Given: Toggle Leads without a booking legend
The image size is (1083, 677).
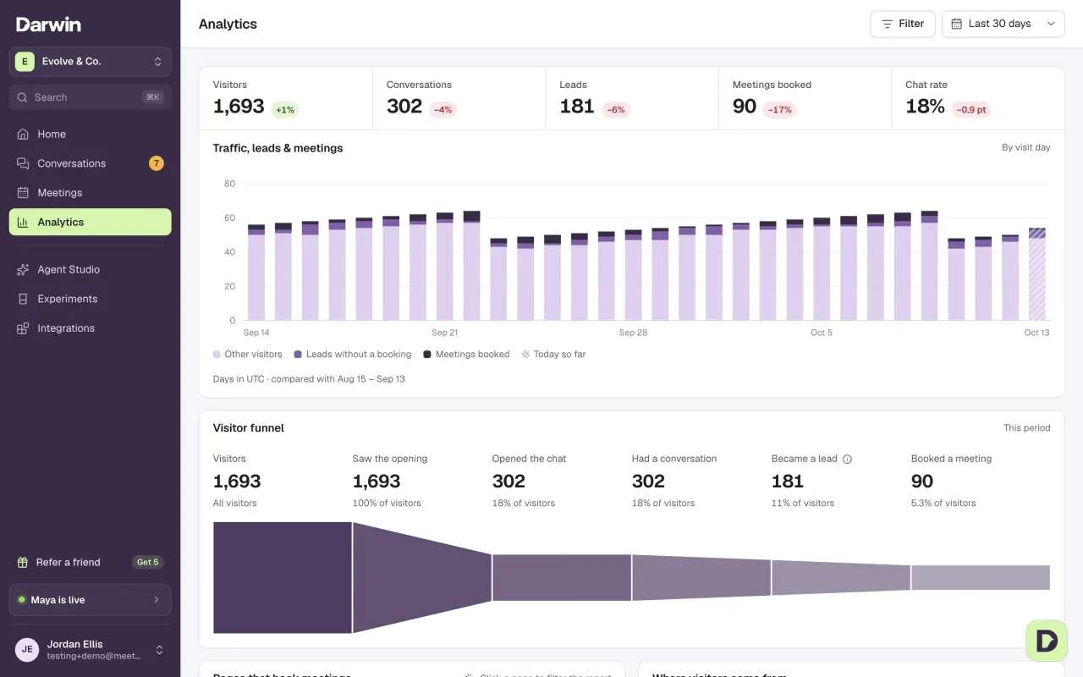Looking at the screenshot, I should (353, 355).
